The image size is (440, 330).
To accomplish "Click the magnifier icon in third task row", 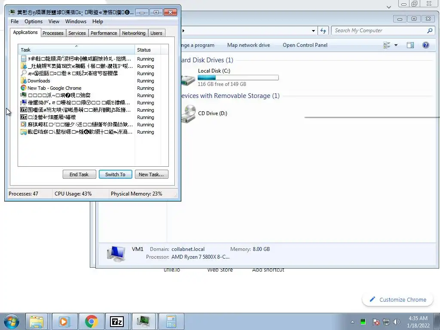I will coord(24,73).
